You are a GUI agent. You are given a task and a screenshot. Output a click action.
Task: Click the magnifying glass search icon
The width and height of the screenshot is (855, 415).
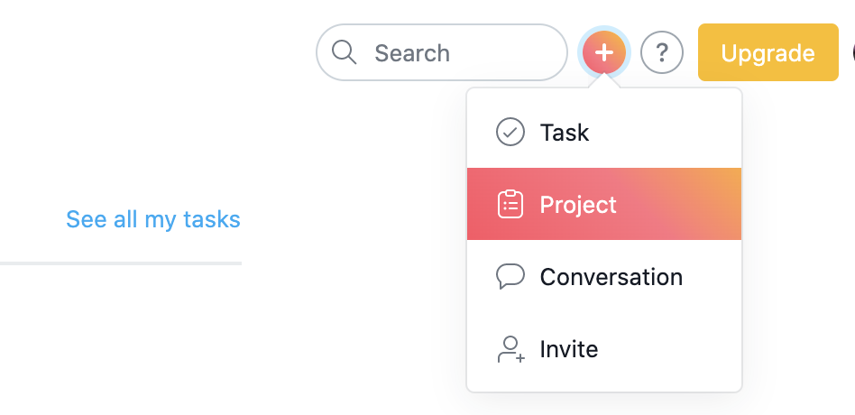[344, 53]
